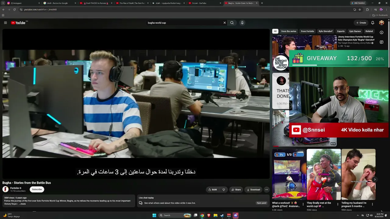Open 'They finally met at the world cup' short
The height and width of the screenshot is (219, 390).
[324, 174]
